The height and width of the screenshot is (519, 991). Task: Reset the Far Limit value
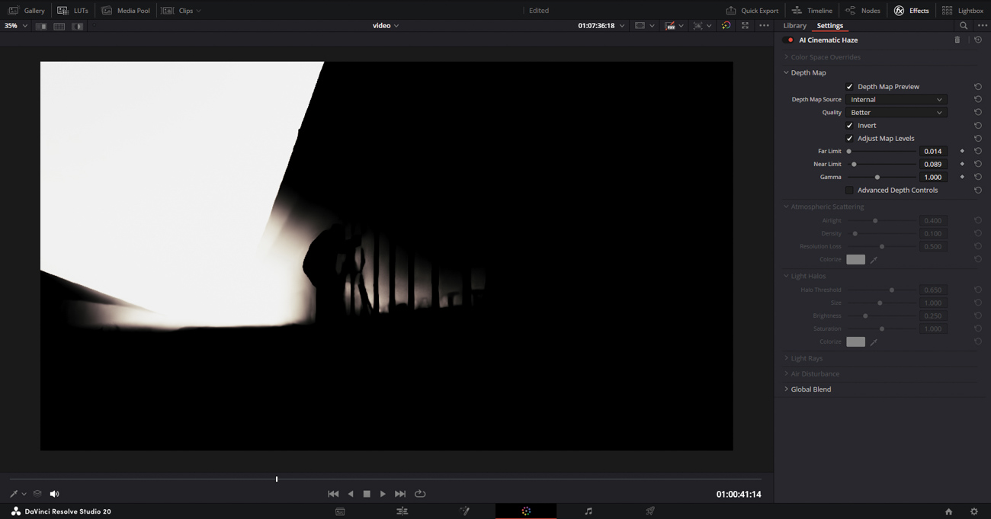coord(978,152)
